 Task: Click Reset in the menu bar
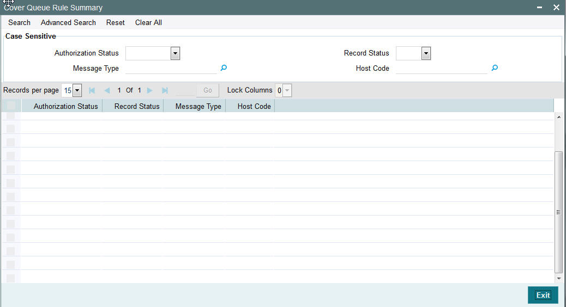(x=116, y=22)
